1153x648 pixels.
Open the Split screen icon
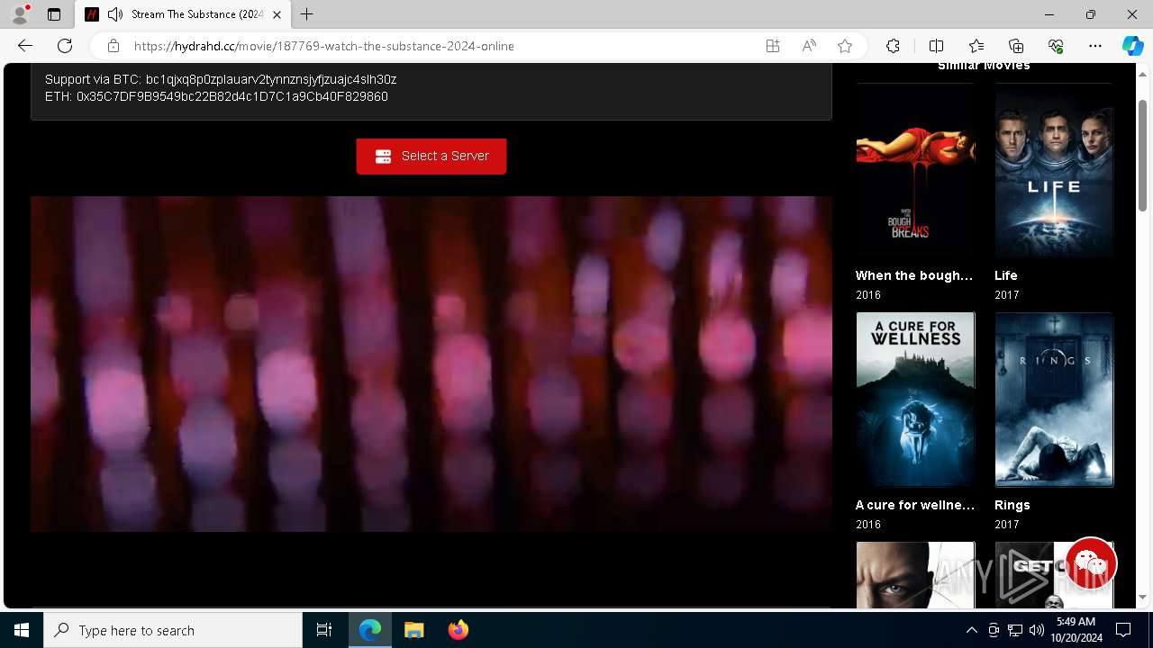tap(936, 46)
